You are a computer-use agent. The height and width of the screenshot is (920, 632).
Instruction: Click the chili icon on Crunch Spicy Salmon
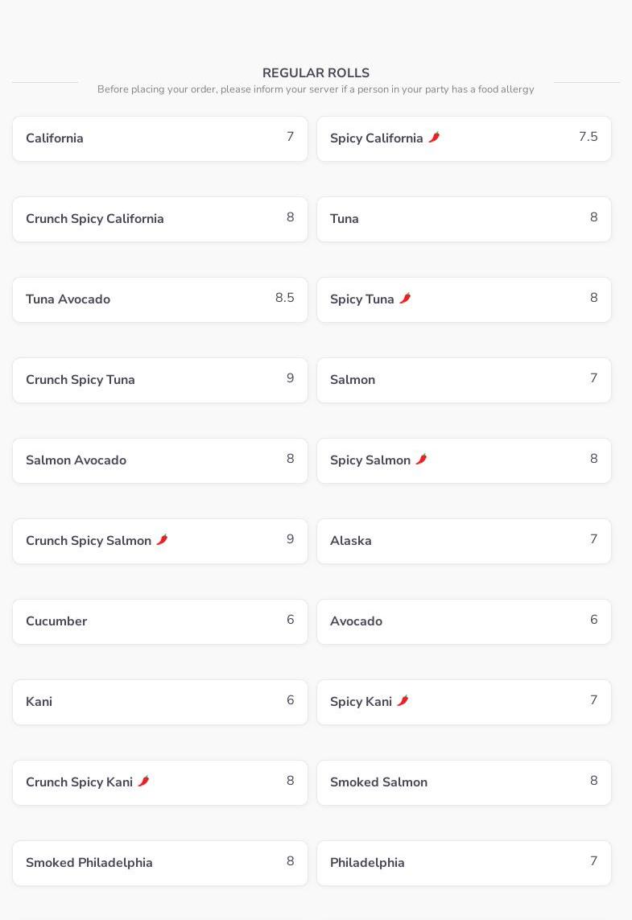click(x=162, y=540)
